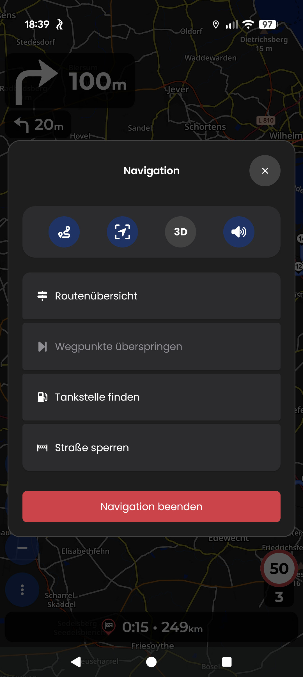Tap the Android recent apps square
The image size is (303, 677).
(x=227, y=662)
